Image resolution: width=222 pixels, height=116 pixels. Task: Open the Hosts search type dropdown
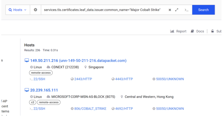tap(18, 10)
